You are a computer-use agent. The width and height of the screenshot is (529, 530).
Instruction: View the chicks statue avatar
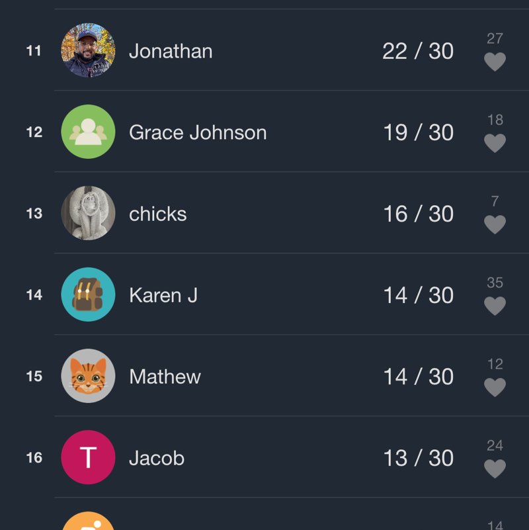(x=88, y=214)
